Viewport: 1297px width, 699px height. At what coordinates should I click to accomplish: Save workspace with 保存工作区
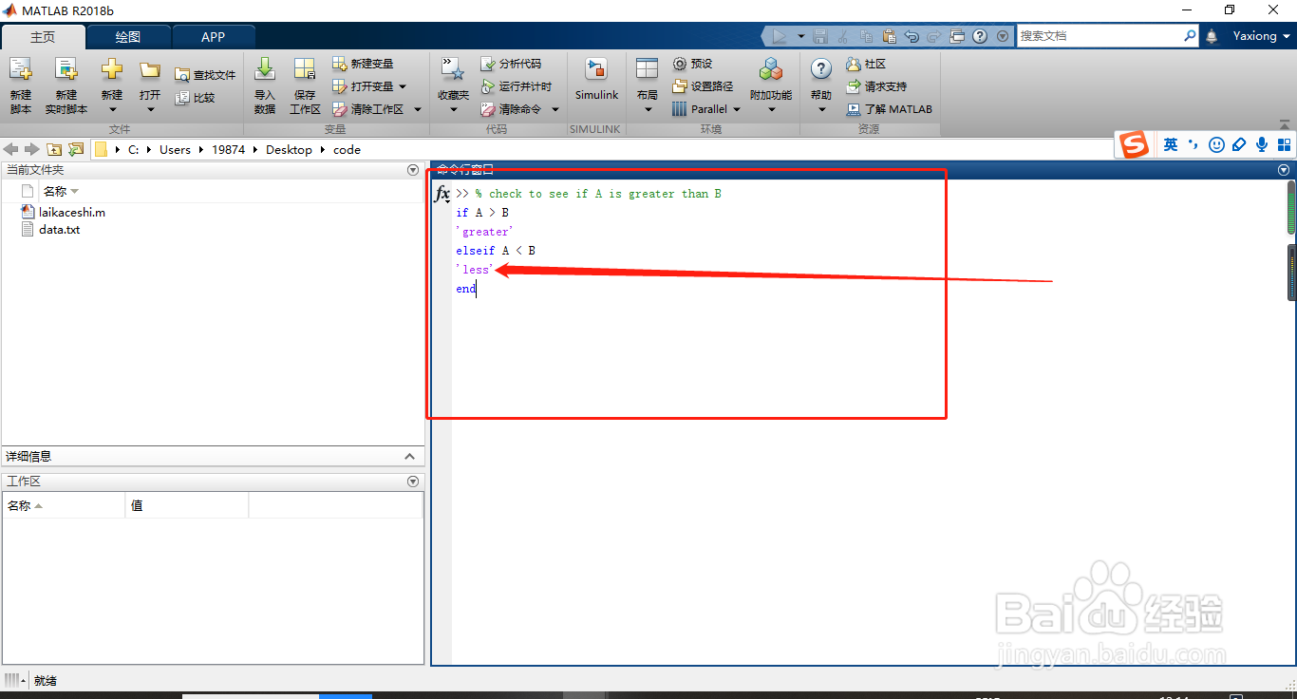pos(305,85)
